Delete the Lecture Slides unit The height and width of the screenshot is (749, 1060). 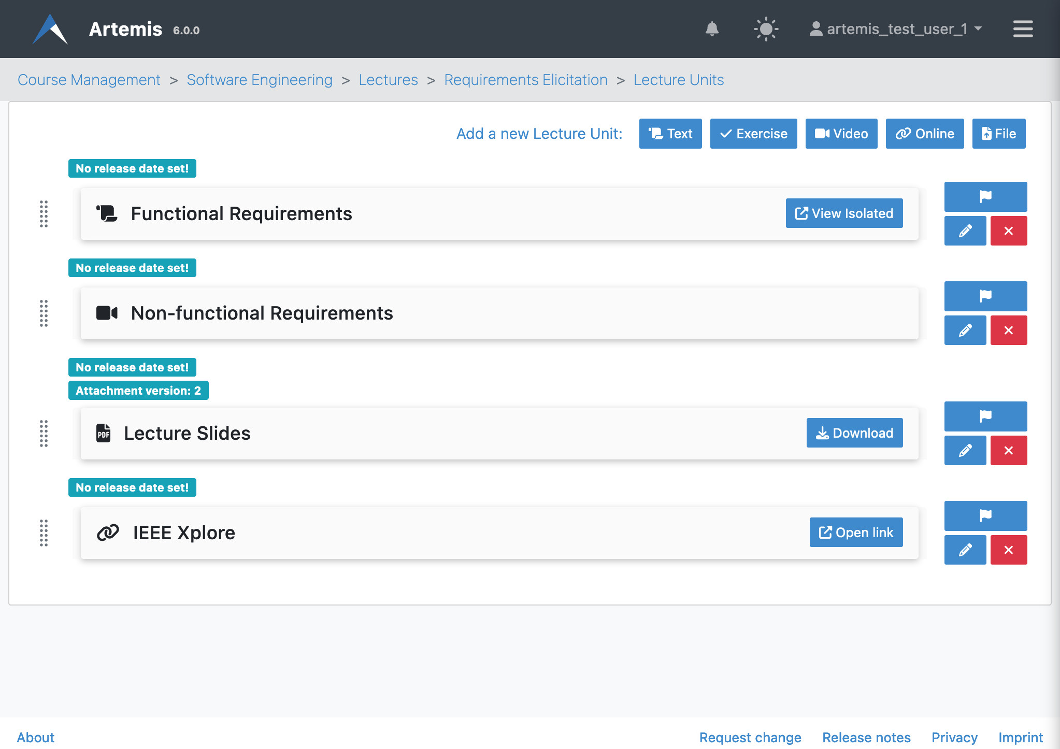tap(1008, 450)
